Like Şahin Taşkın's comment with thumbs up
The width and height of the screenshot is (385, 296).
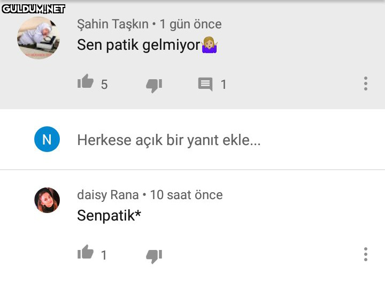86,82
